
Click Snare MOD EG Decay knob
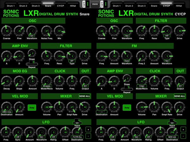click(7, 81)
